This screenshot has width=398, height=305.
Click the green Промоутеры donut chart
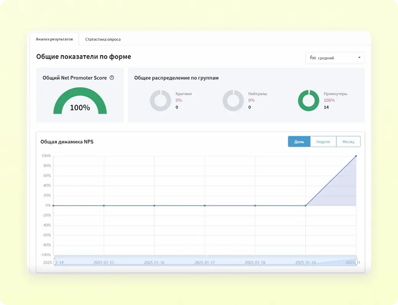tap(308, 101)
